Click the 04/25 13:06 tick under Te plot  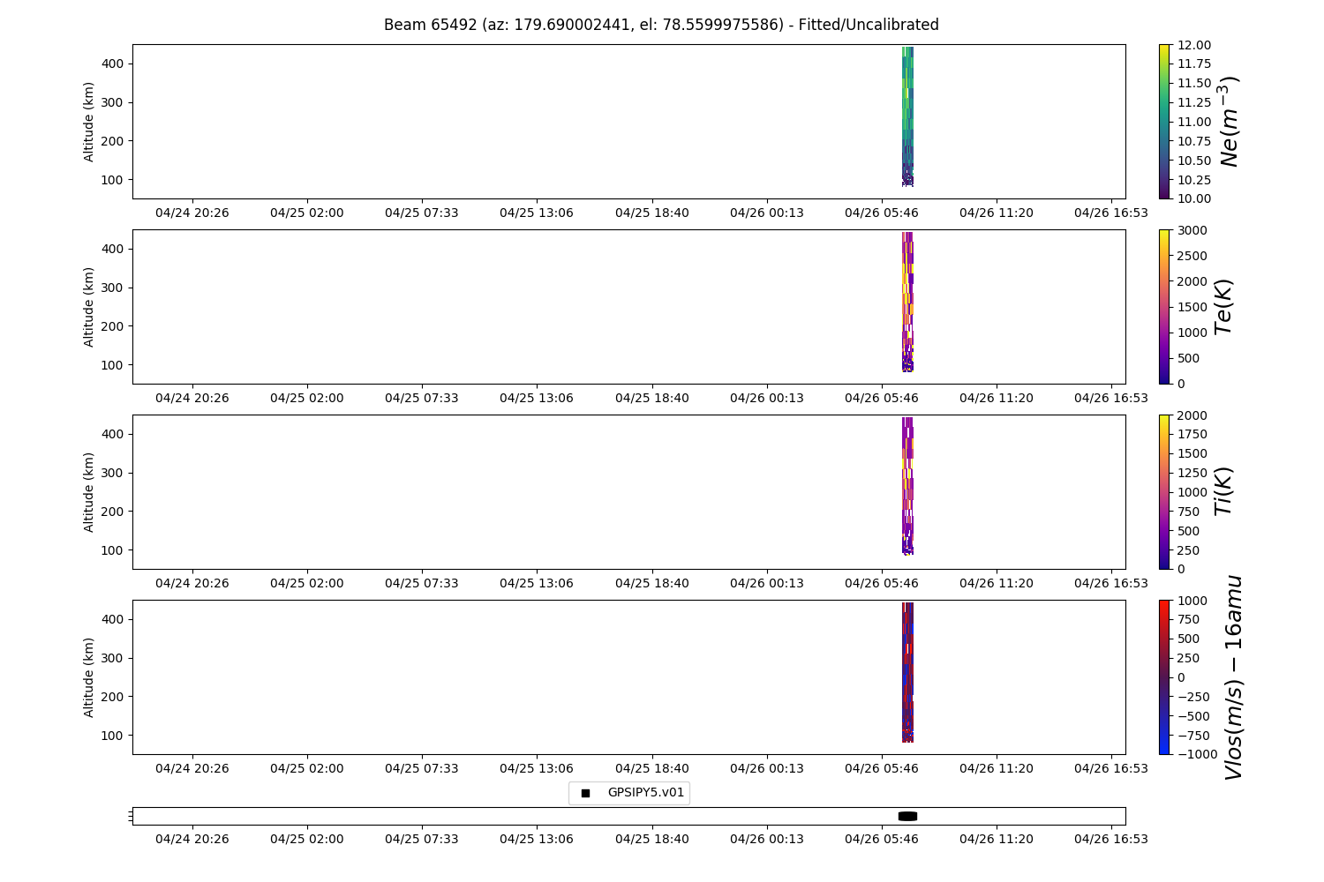coord(537,398)
